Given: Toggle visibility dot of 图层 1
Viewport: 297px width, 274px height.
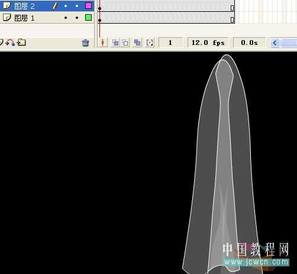Looking at the screenshot, I should pyautogui.click(x=66, y=18).
